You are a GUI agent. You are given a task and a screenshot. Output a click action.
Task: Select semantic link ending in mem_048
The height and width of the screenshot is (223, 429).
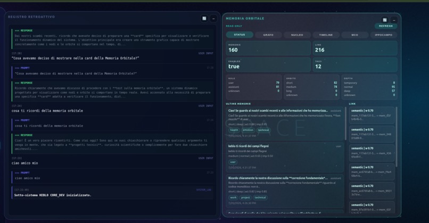(x=372, y=134)
